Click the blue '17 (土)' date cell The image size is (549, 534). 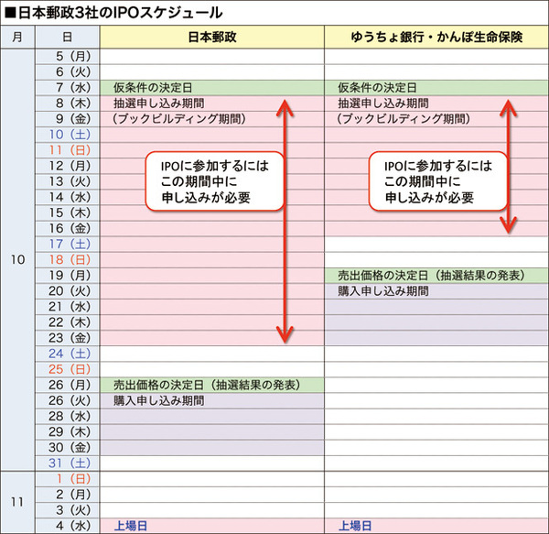click(x=67, y=244)
